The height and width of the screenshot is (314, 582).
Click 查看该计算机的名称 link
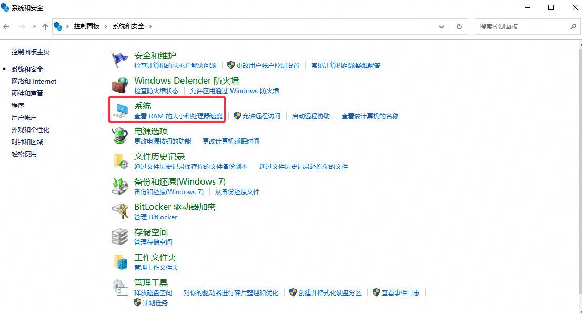point(370,116)
